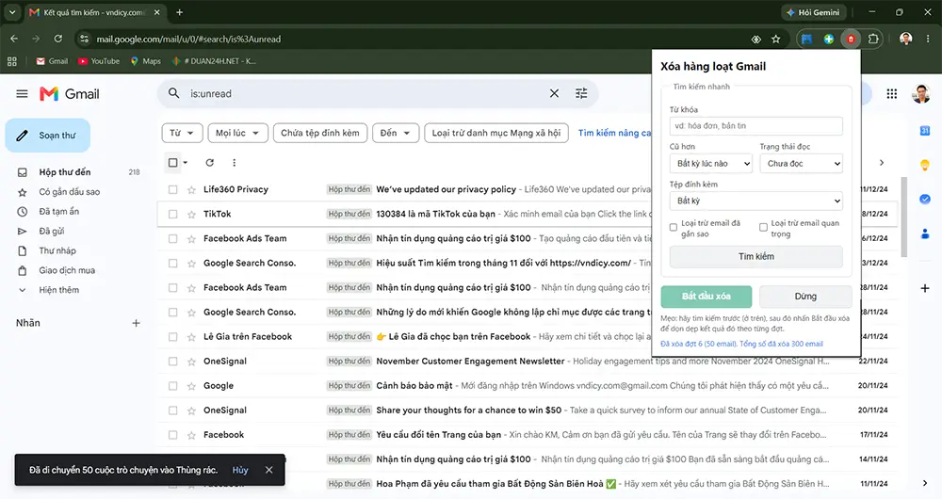Click the search magnifier icon in Gmail
Screen dimensions: 942x499
coord(173,93)
